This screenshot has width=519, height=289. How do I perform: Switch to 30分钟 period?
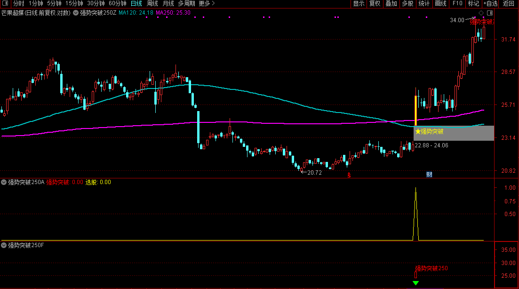[96, 4]
